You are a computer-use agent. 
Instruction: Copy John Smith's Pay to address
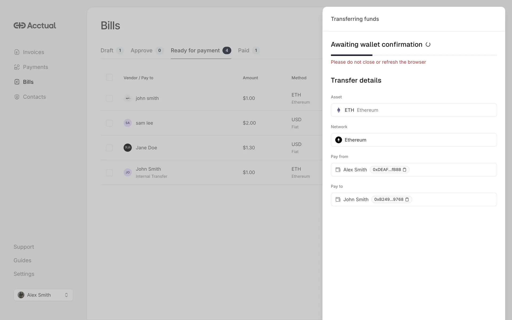pyautogui.click(x=407, y=199)
